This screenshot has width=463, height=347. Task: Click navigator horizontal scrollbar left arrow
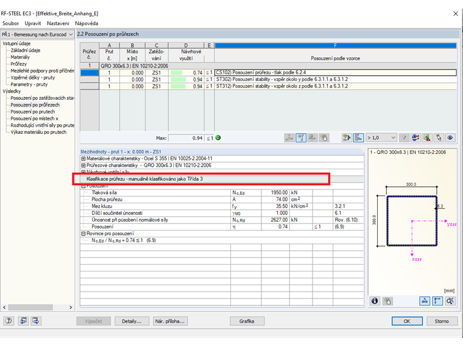pos(4,307)
